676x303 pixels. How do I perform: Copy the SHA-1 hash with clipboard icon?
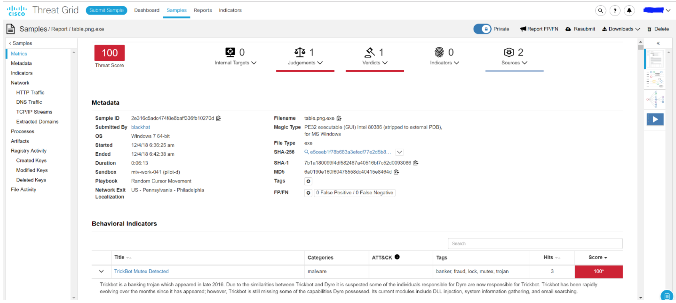416,163
